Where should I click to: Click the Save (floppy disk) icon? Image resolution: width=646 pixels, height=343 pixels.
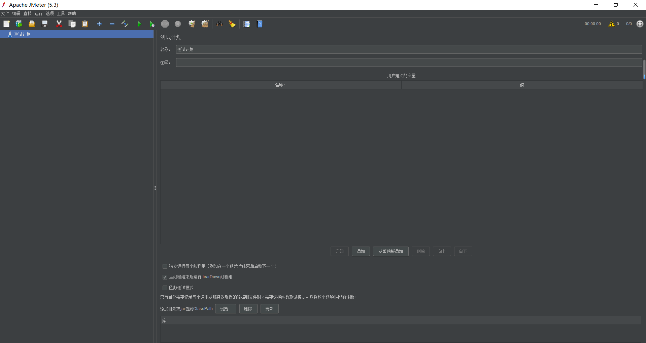pyautogui.click(x=44, y=24)
